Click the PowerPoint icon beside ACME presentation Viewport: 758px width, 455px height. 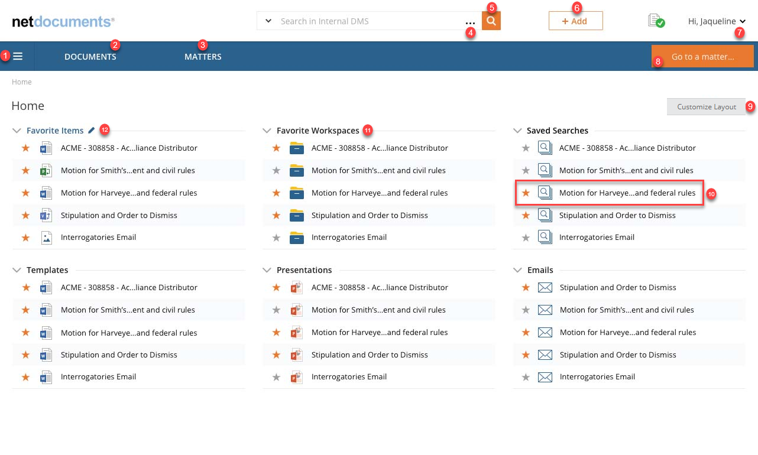point(296,287)
